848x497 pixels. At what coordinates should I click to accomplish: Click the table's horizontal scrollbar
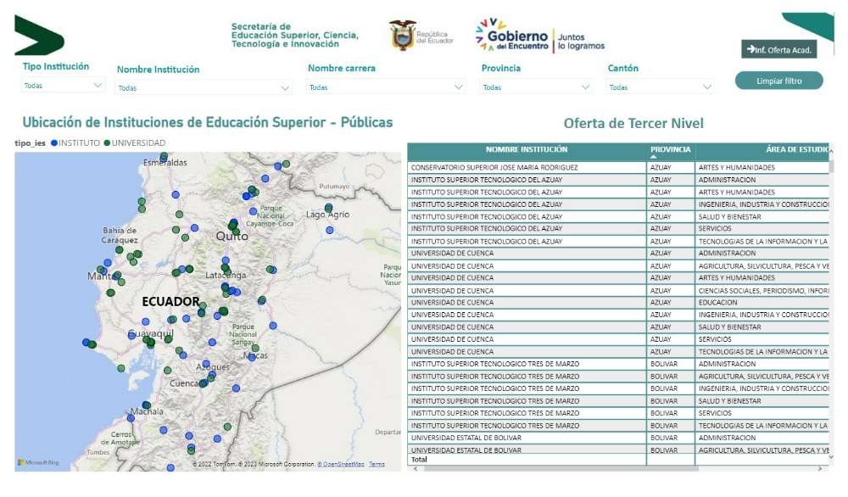point(561,469)
